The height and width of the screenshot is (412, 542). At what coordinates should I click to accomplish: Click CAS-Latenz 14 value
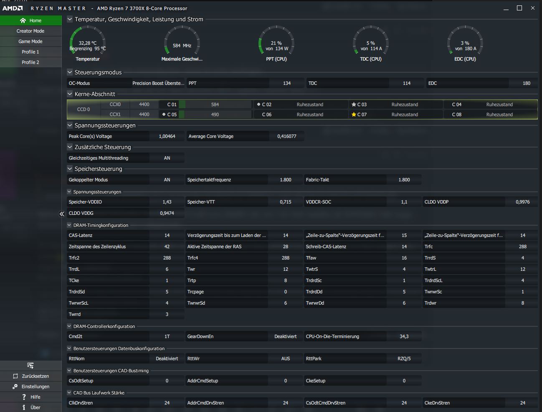[167, 235]
